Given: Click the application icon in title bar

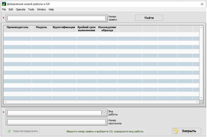Looking at the screenshot, I should (4, 3).
